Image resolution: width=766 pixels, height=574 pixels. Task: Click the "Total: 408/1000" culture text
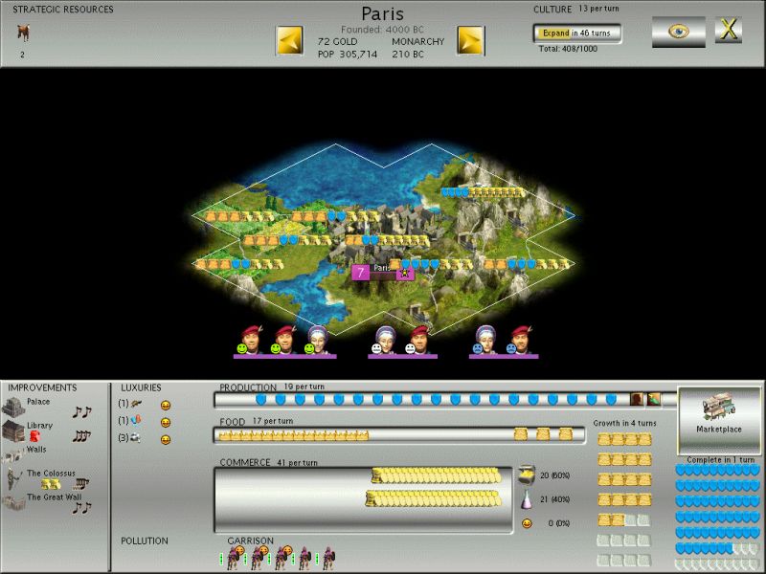coord(568,49)
